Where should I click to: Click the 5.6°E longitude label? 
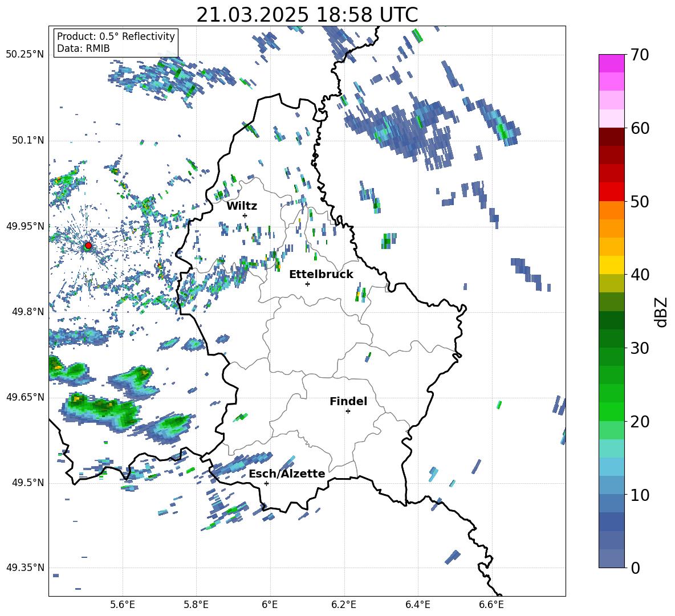[x=123, y=605]
